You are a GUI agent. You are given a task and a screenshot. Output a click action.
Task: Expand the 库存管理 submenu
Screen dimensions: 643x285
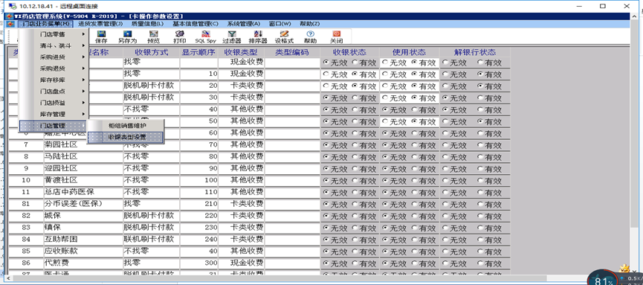click(54, 114)
